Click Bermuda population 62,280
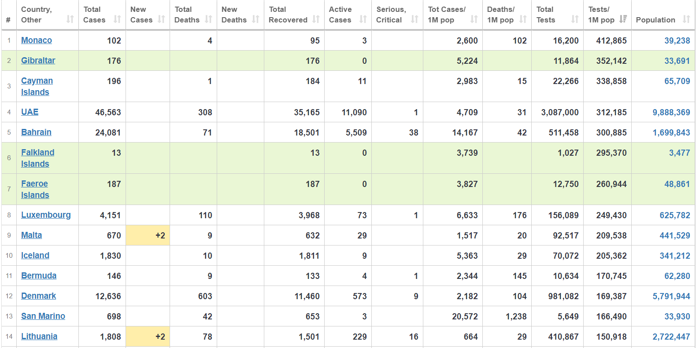The height and width of the screenshot is (348, 696). [677, 276]
